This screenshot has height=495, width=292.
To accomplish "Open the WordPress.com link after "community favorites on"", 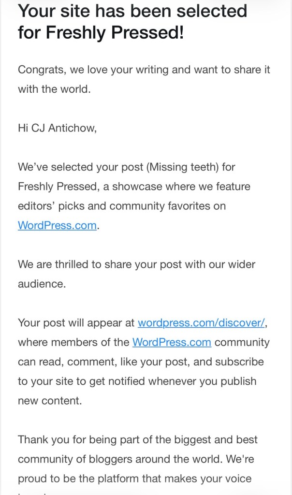I will coord(57,225).
